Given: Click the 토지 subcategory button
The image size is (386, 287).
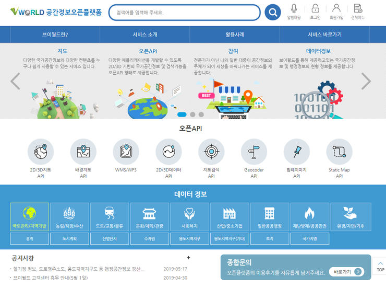Looking at the screenshot, I should coord(270,238).
